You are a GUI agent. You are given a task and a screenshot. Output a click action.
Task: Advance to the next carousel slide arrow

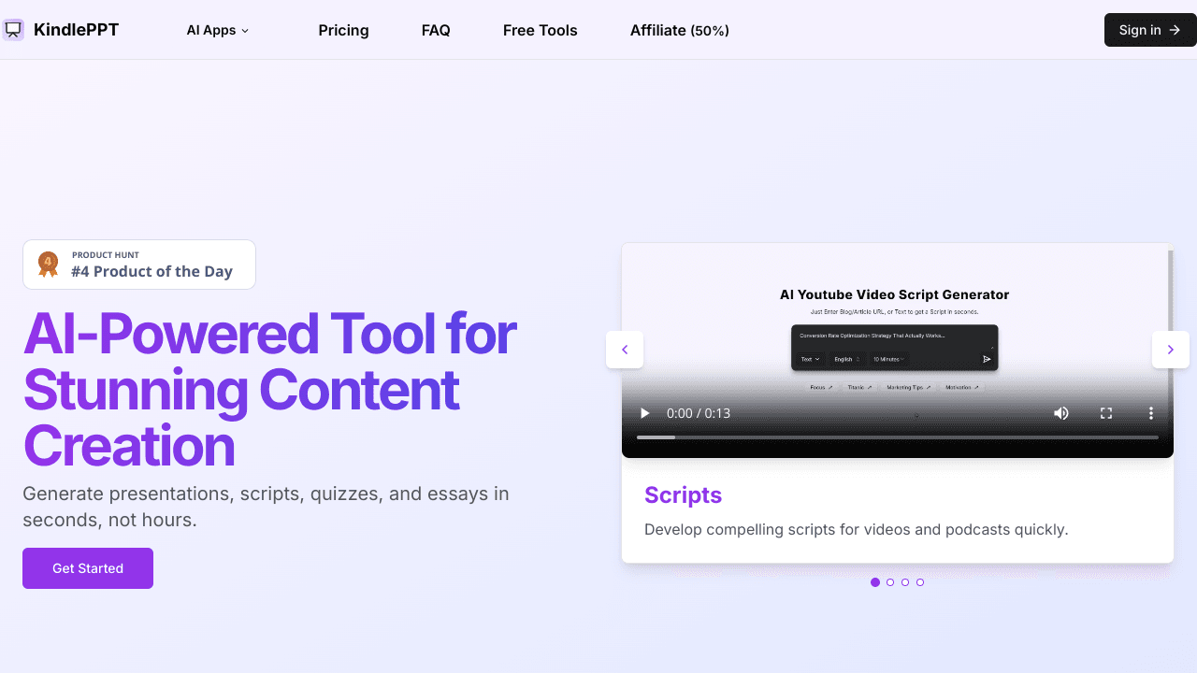[x=1170, y=350]
